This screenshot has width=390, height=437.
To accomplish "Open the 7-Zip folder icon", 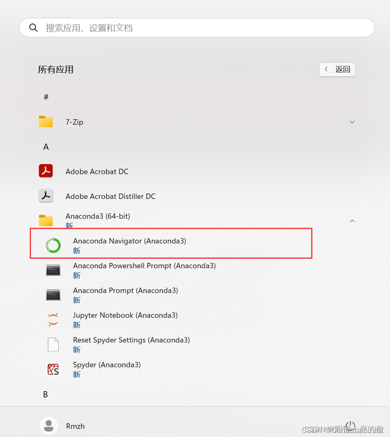I will pos(46,122).
